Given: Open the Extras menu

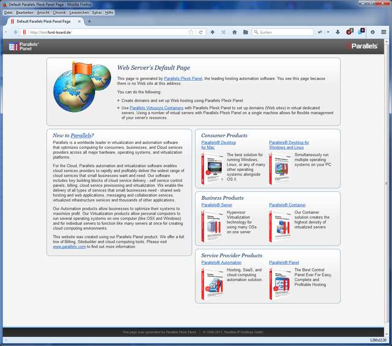Looking at the screenshot, I should point(97,12).
